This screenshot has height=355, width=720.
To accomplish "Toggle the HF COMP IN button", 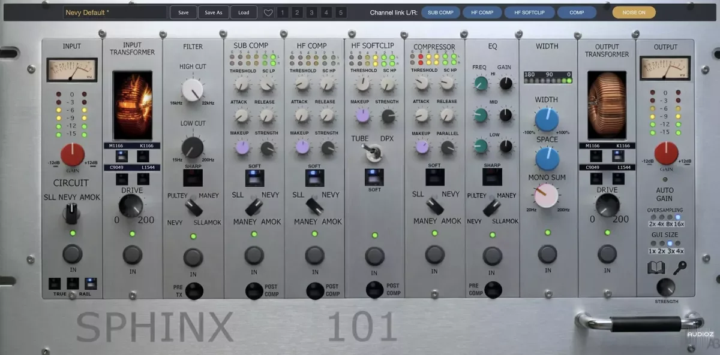I will pyautogui.click(x=314, y=255).
